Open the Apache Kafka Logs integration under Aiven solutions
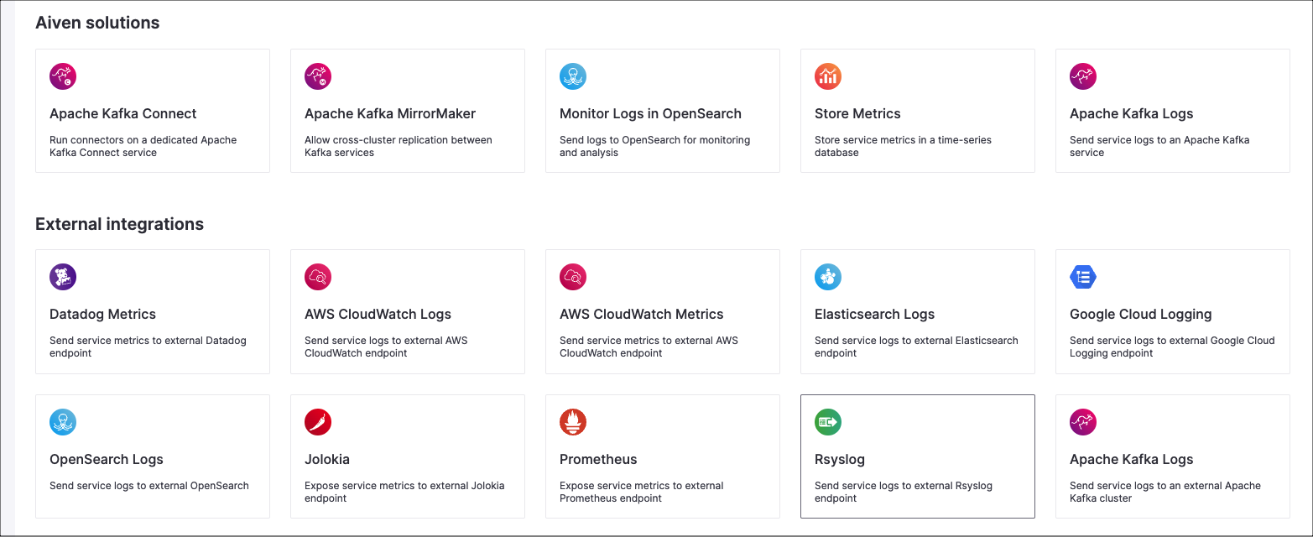The image size is (1313, 537). 1172,110
